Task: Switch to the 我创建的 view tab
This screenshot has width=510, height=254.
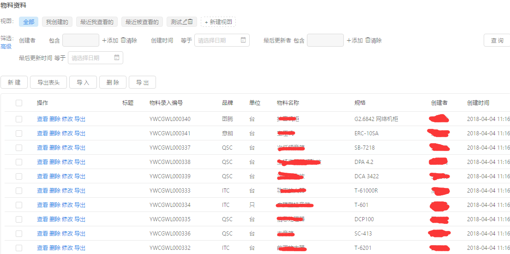Action: click(57, 22)
